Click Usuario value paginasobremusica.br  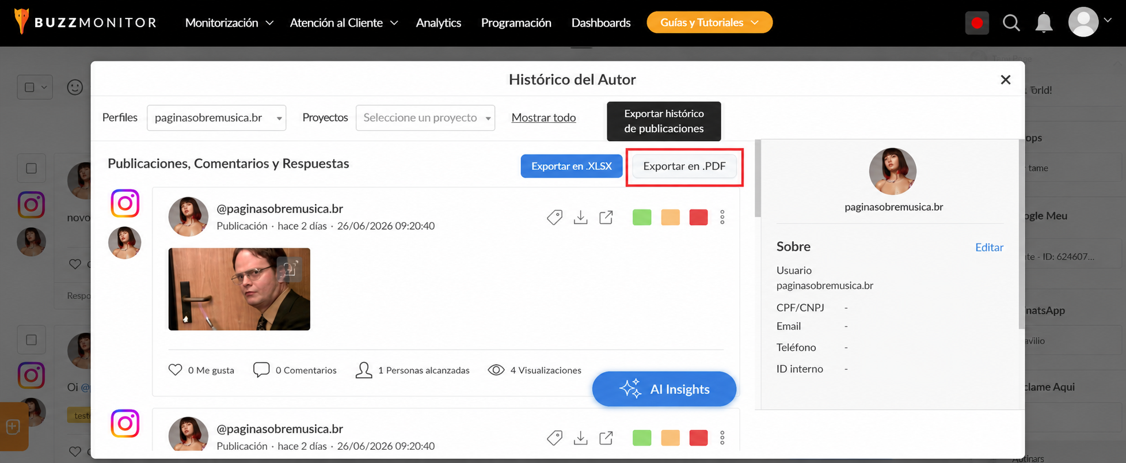(x=824, y=286)
